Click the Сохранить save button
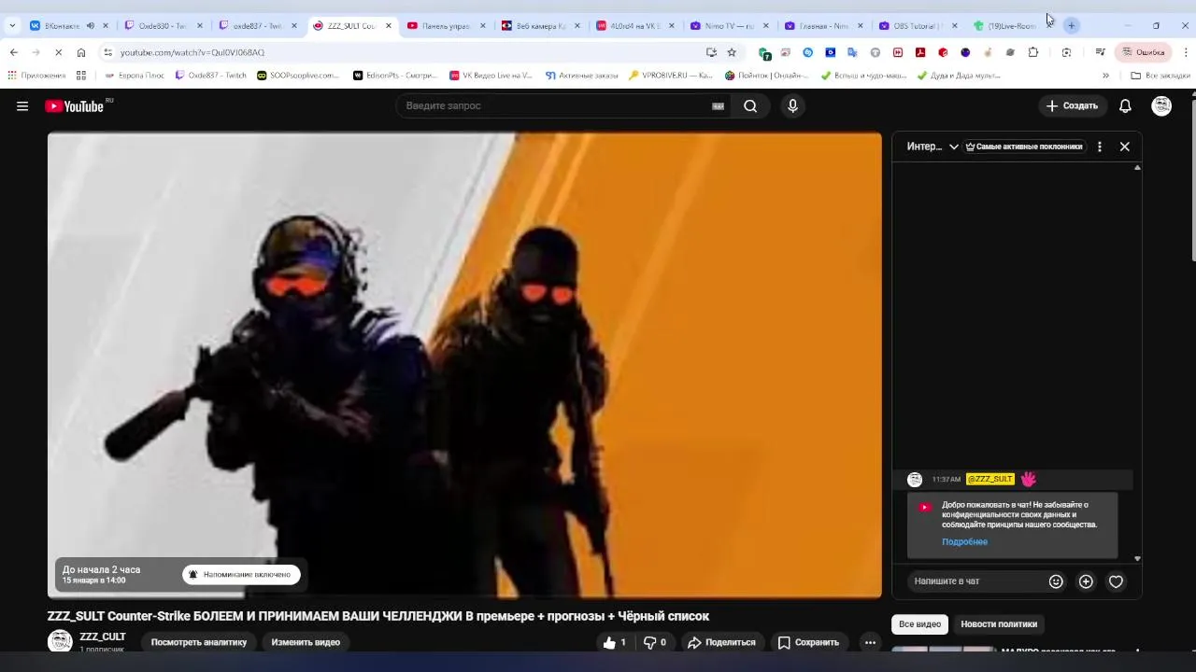Screen dimensions: 1196x672 point(808,642)
